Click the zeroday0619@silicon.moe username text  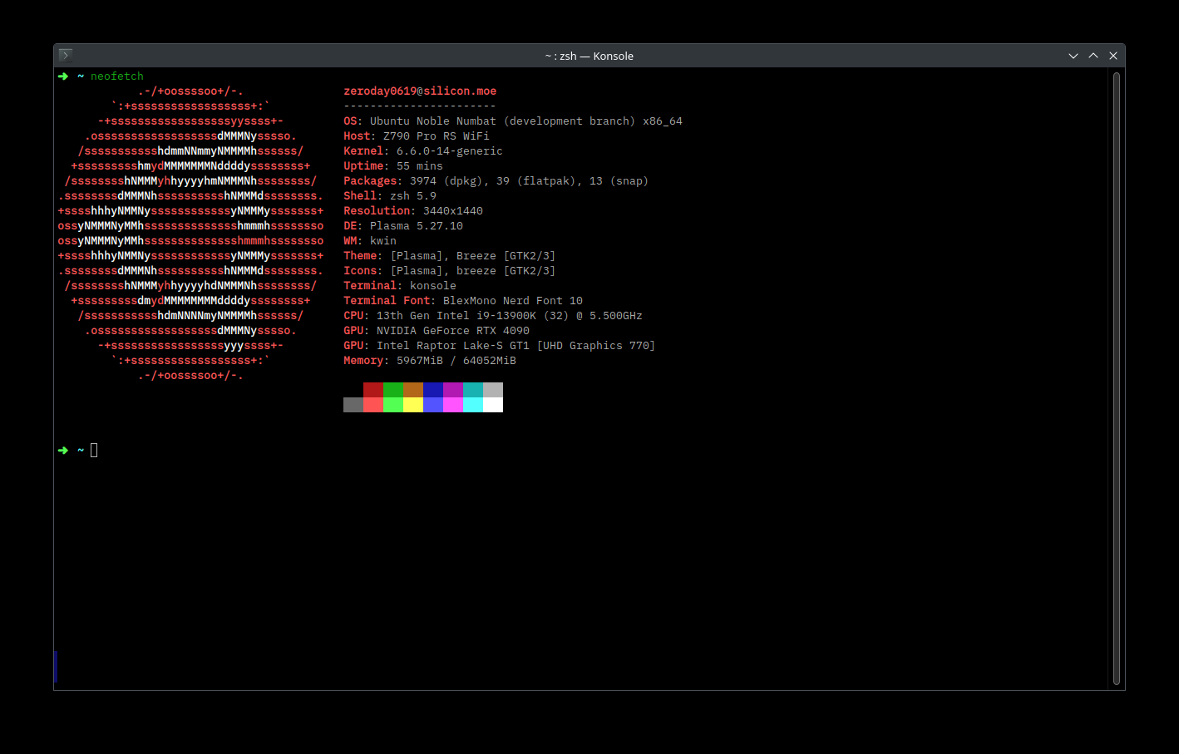pos(419,91)
